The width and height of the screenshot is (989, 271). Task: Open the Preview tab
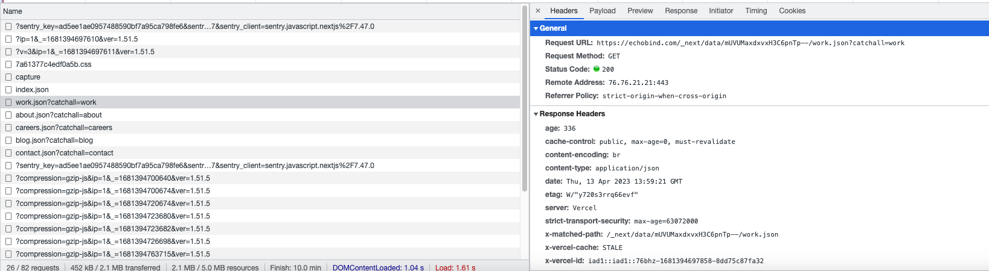point(640,11)
